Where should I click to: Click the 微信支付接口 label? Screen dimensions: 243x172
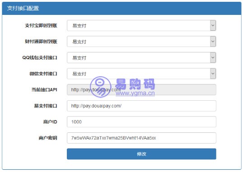tap(43, 74)
